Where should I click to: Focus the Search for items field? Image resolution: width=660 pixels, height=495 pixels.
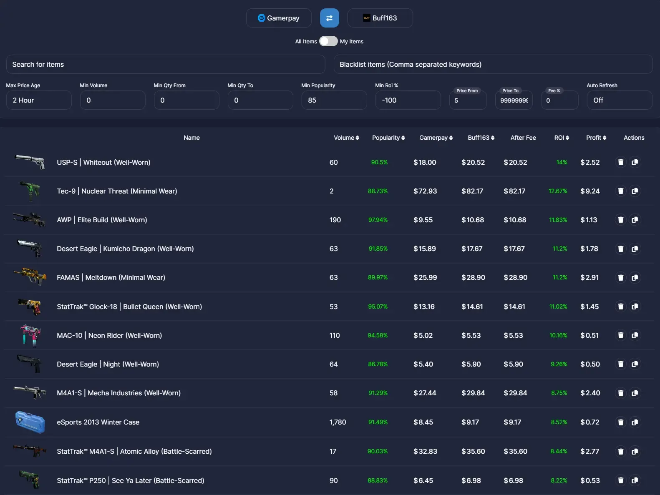[166, 64]
